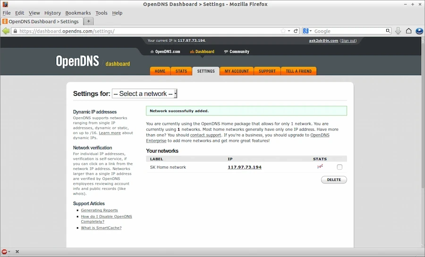The width and height of the screenshot is (425, 257).
Task: Select the OpenDNS Dashboard > Settings browser tab
Action: pyautogui.click(x=42, y=21)
